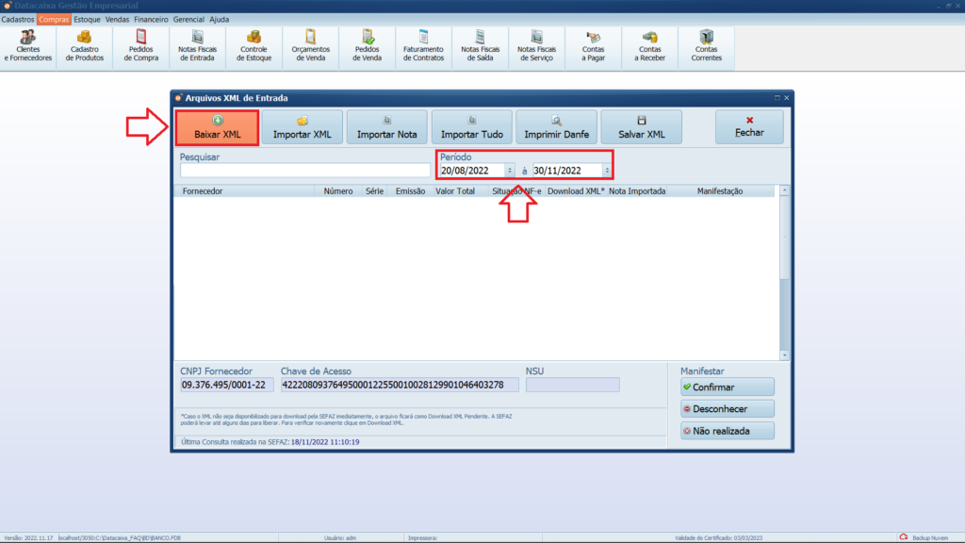Expand the end date 30/11/2022 dropdown

607,171
